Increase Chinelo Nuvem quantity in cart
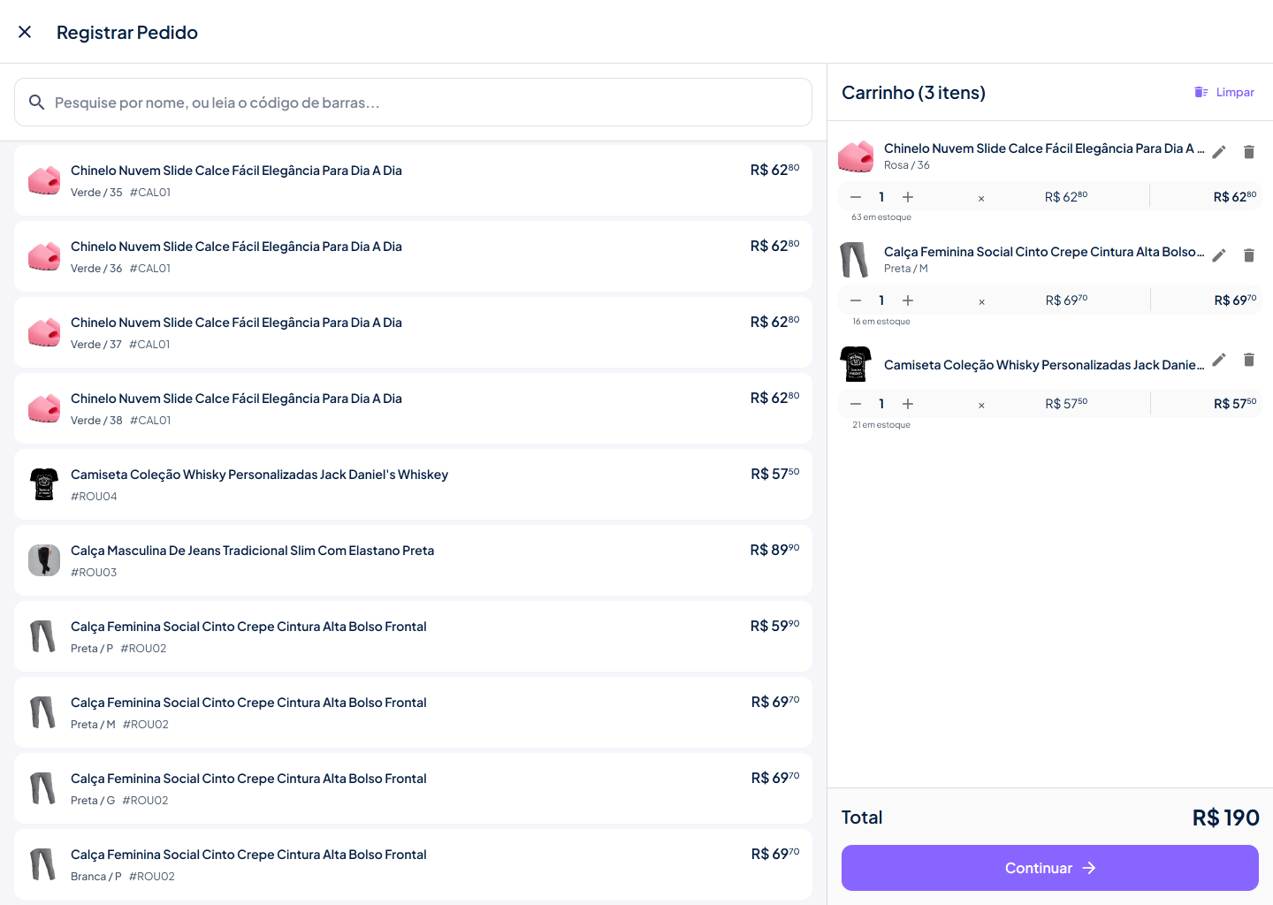Screen dimensions: 1273x905 [908, 197]
